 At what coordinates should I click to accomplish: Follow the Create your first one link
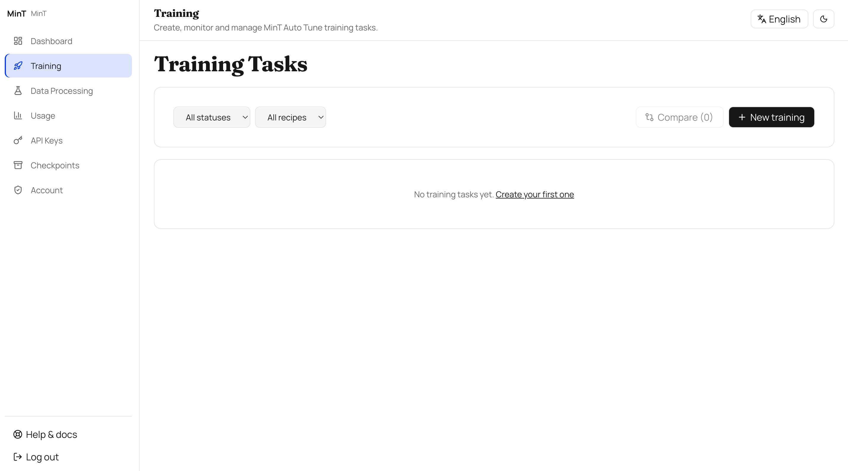click(x=535, y=194)
